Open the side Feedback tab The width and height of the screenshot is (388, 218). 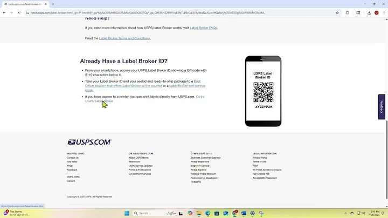382,107
